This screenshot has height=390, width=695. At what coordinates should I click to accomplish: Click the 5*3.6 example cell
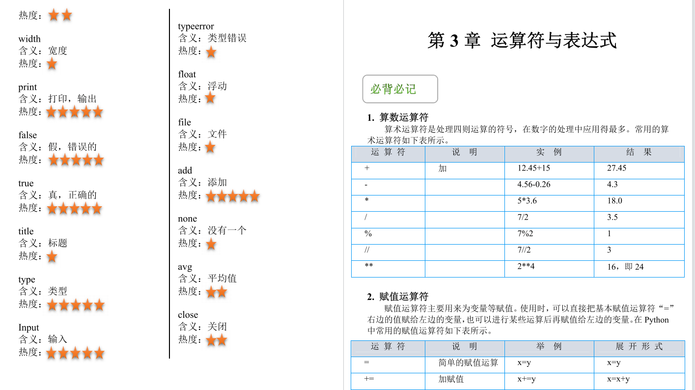point(549,203)
